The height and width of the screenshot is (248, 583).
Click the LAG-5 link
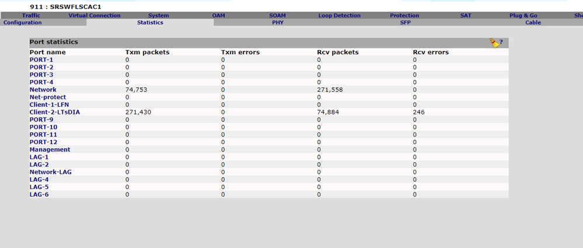[x=39, y=187]
